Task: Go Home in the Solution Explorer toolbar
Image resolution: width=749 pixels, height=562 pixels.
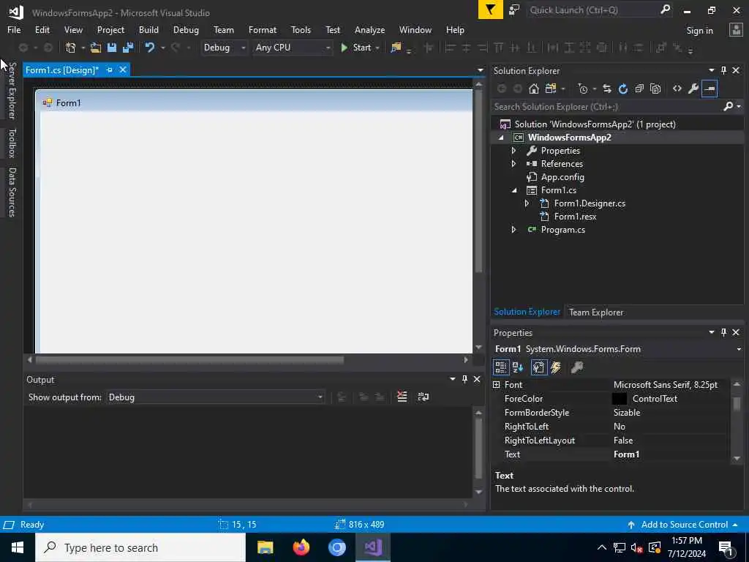Action: pyautogui.click(x=534, y=89)
